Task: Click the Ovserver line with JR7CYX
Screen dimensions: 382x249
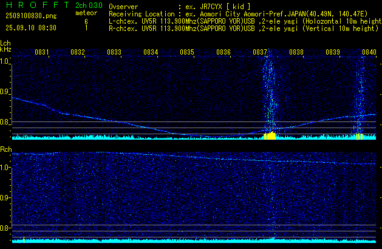Action: (x=180, y=7)
